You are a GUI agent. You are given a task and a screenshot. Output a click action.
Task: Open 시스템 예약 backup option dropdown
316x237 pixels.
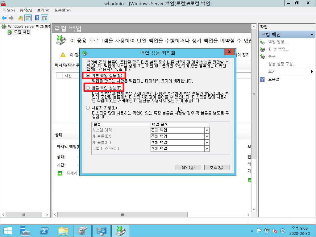point(207,131)
